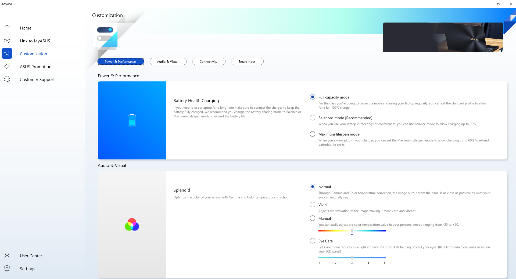Adjust the color temperature slider
Image resolution: width=516 pixels, height=279 pixels.
click(352, 231)
